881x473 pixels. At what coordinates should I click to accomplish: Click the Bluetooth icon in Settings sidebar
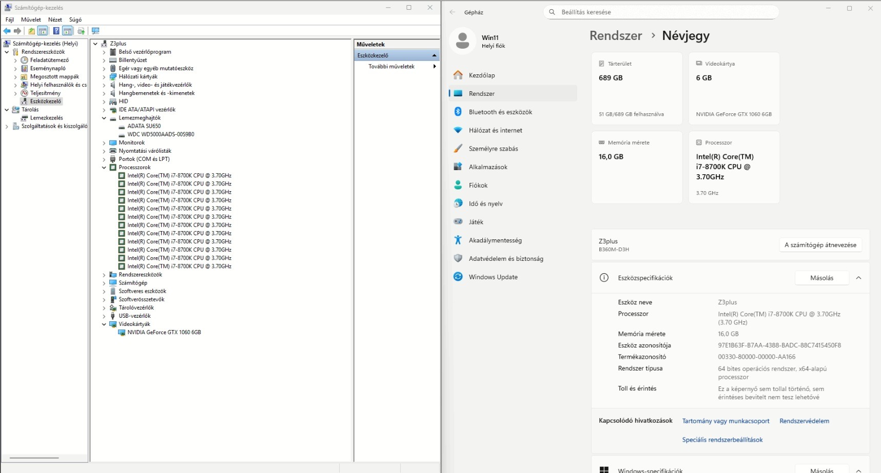458,112
